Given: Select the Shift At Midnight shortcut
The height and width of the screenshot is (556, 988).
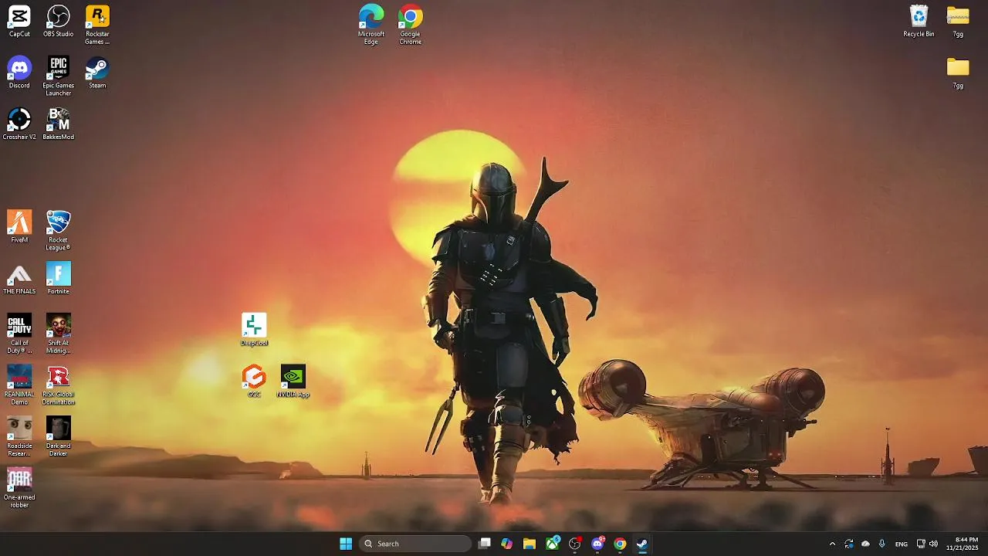Looking at the screenshot, I should point(59,334).
